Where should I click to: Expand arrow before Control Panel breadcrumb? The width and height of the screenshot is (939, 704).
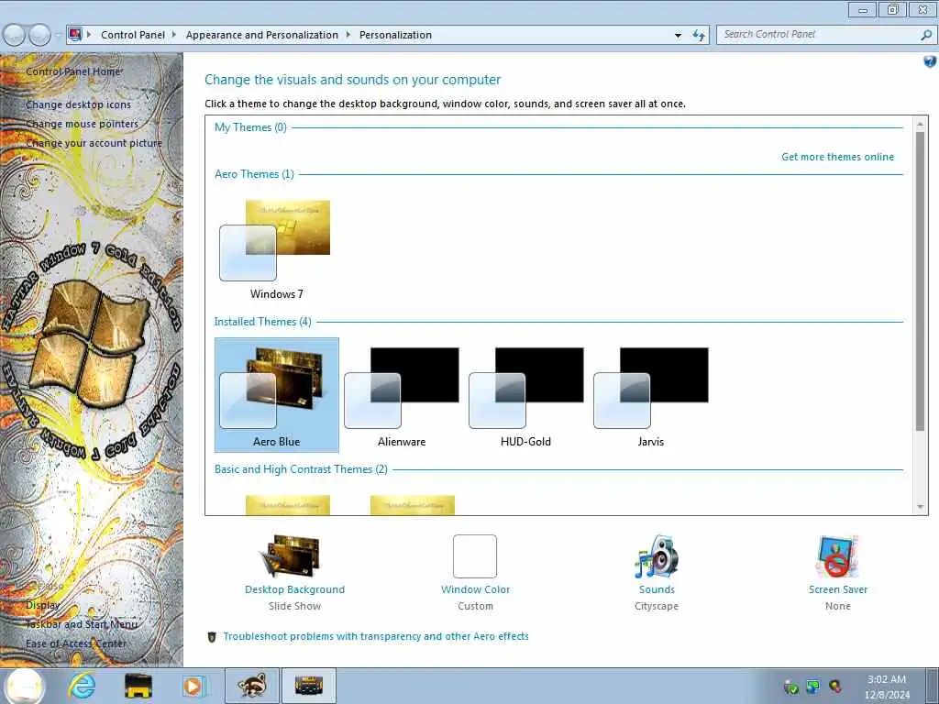pos(89,35)
